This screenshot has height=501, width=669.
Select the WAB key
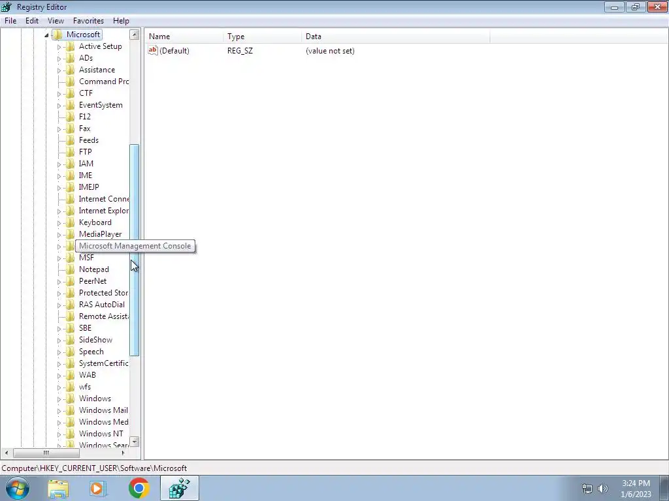tap(87, 375)
